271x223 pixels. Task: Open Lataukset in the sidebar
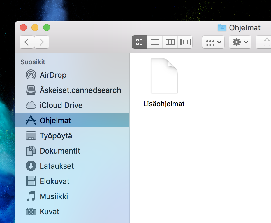point(72,166)
